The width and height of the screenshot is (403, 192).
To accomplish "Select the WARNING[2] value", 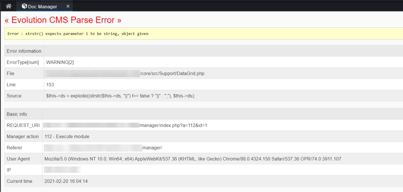I will pos(60,62).
